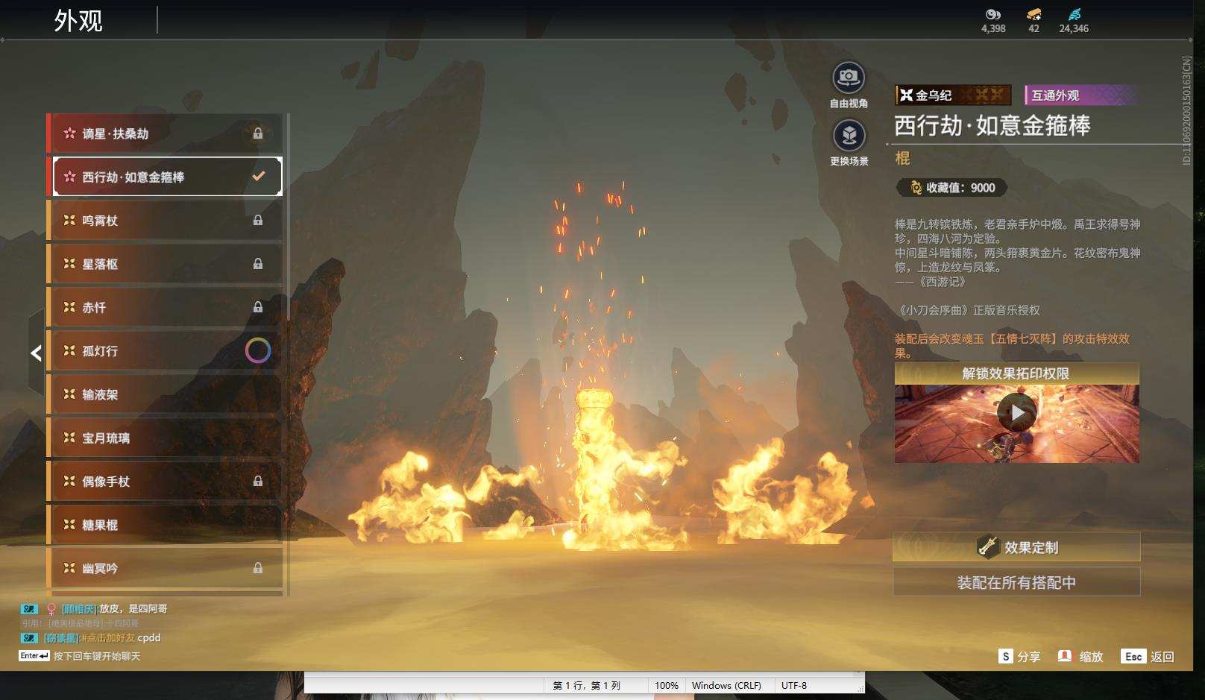Click the skin list scrollbar
Image resolution: width=1205 pixels, height=700 pixels.
click(x=288, y=216)
